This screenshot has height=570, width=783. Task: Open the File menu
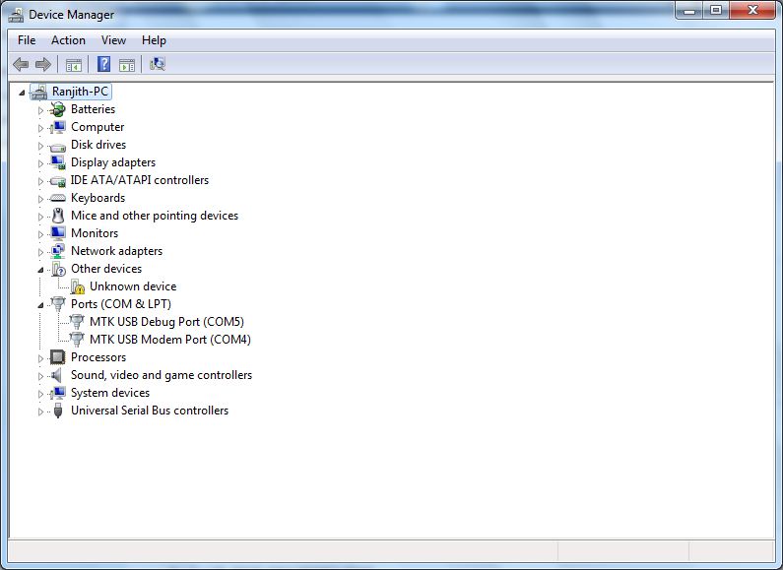click(27, 40)
